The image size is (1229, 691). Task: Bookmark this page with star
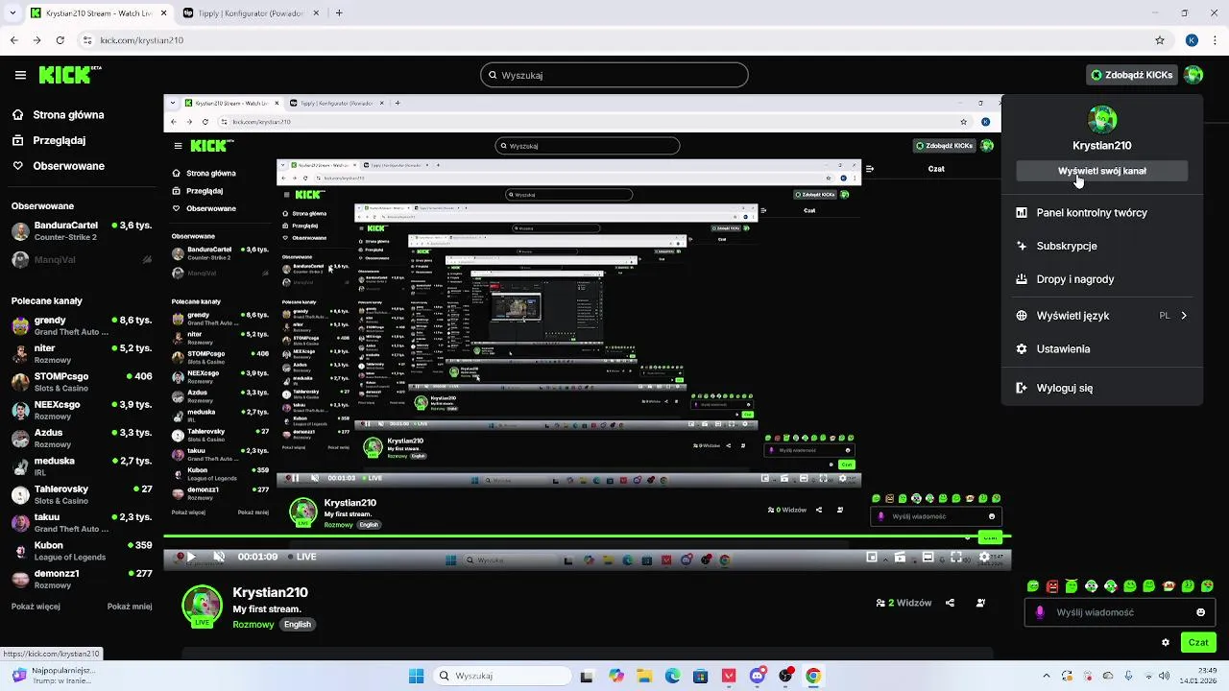coord(1160,40)
